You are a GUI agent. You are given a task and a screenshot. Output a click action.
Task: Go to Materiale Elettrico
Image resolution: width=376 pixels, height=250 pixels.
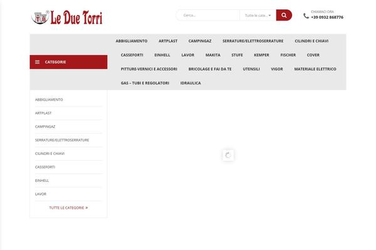315,69
